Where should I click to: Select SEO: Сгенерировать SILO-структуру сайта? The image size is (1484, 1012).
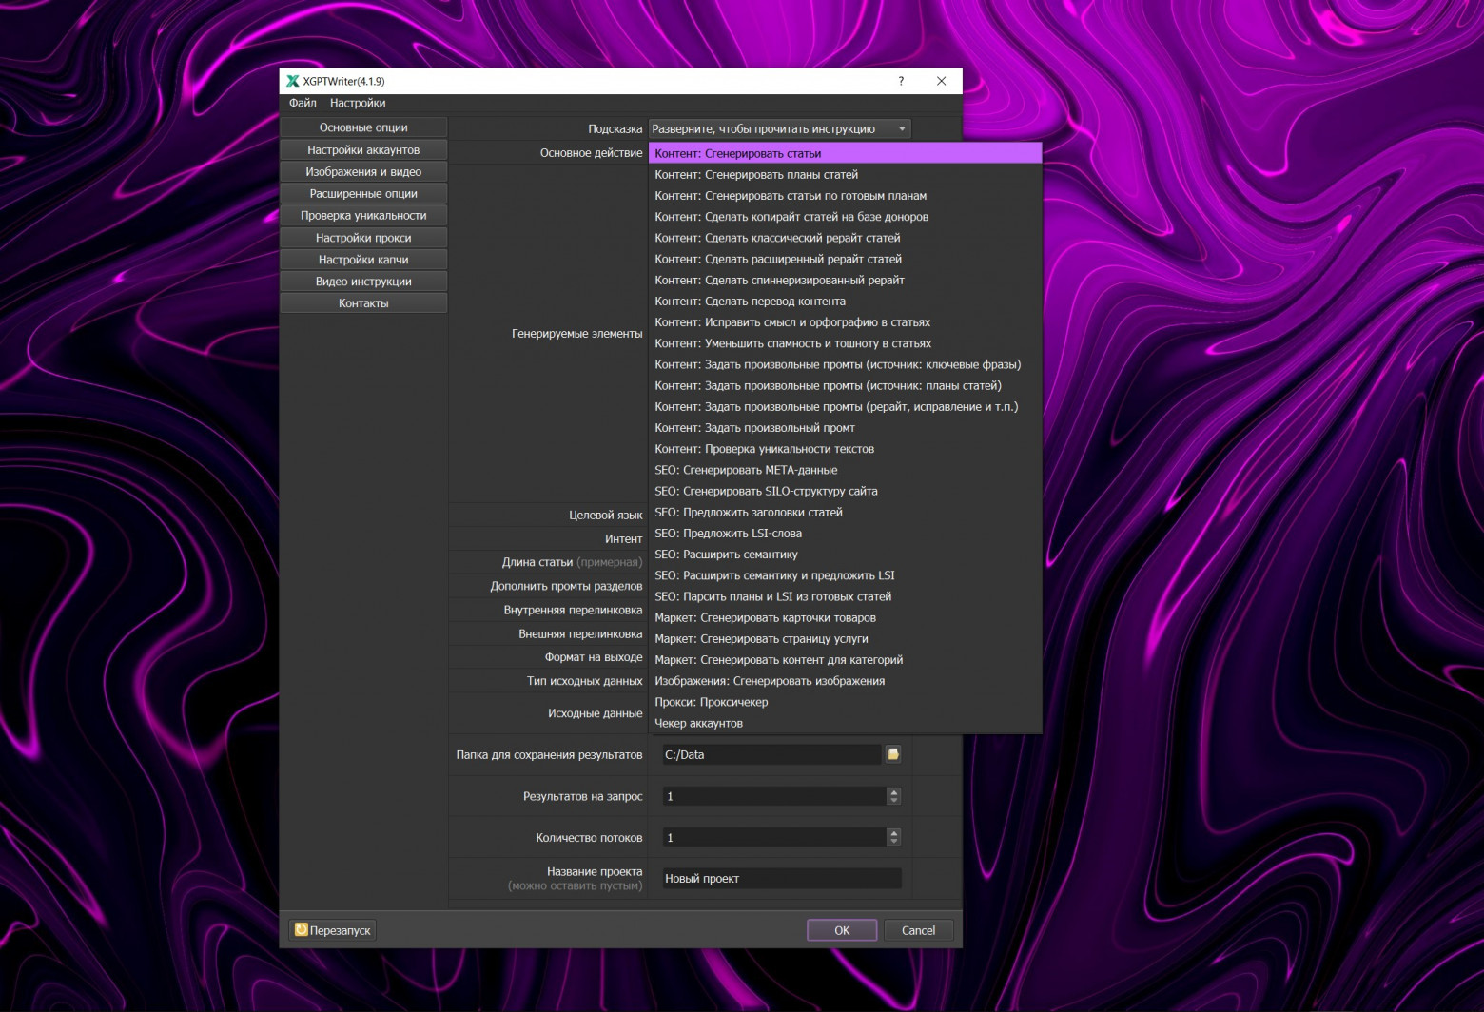coord(845,491)
